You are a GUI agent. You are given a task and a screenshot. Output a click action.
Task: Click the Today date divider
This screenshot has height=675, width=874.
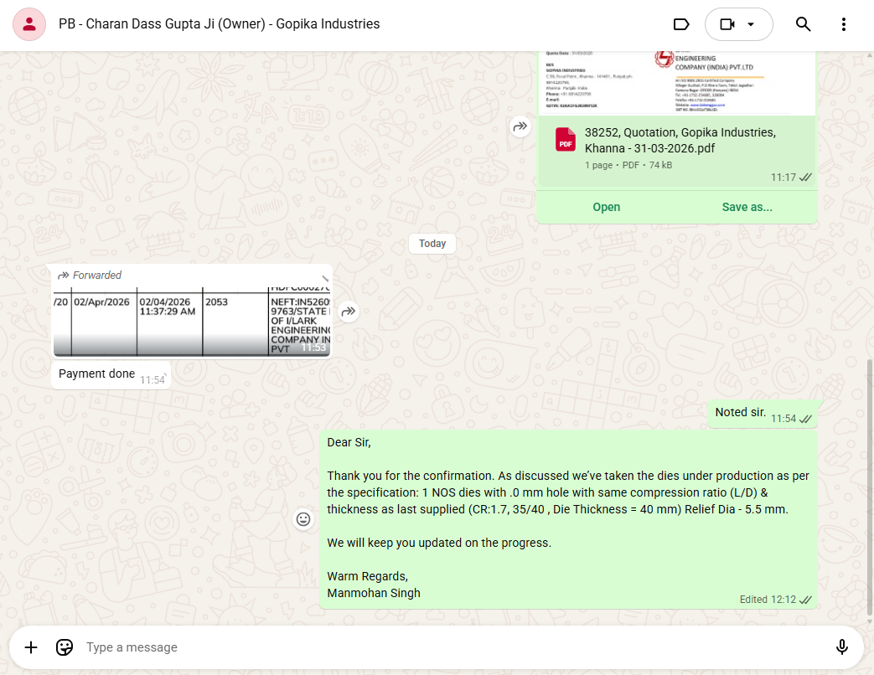[432, 244]
